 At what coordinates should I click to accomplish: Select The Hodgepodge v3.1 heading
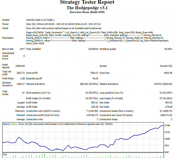point(87,8)
